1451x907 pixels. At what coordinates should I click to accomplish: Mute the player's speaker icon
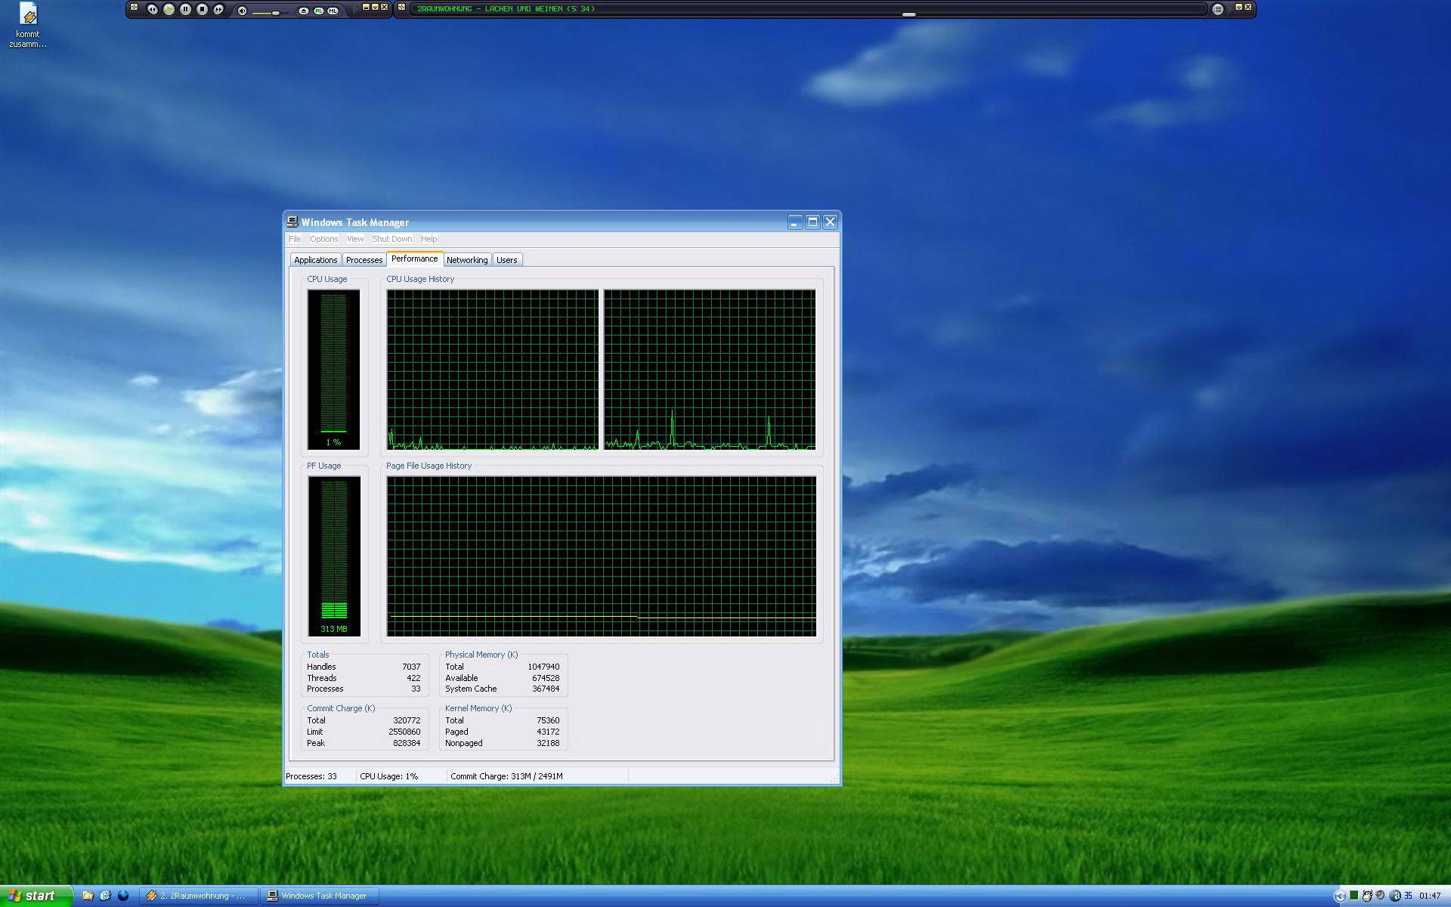(242, 11)
